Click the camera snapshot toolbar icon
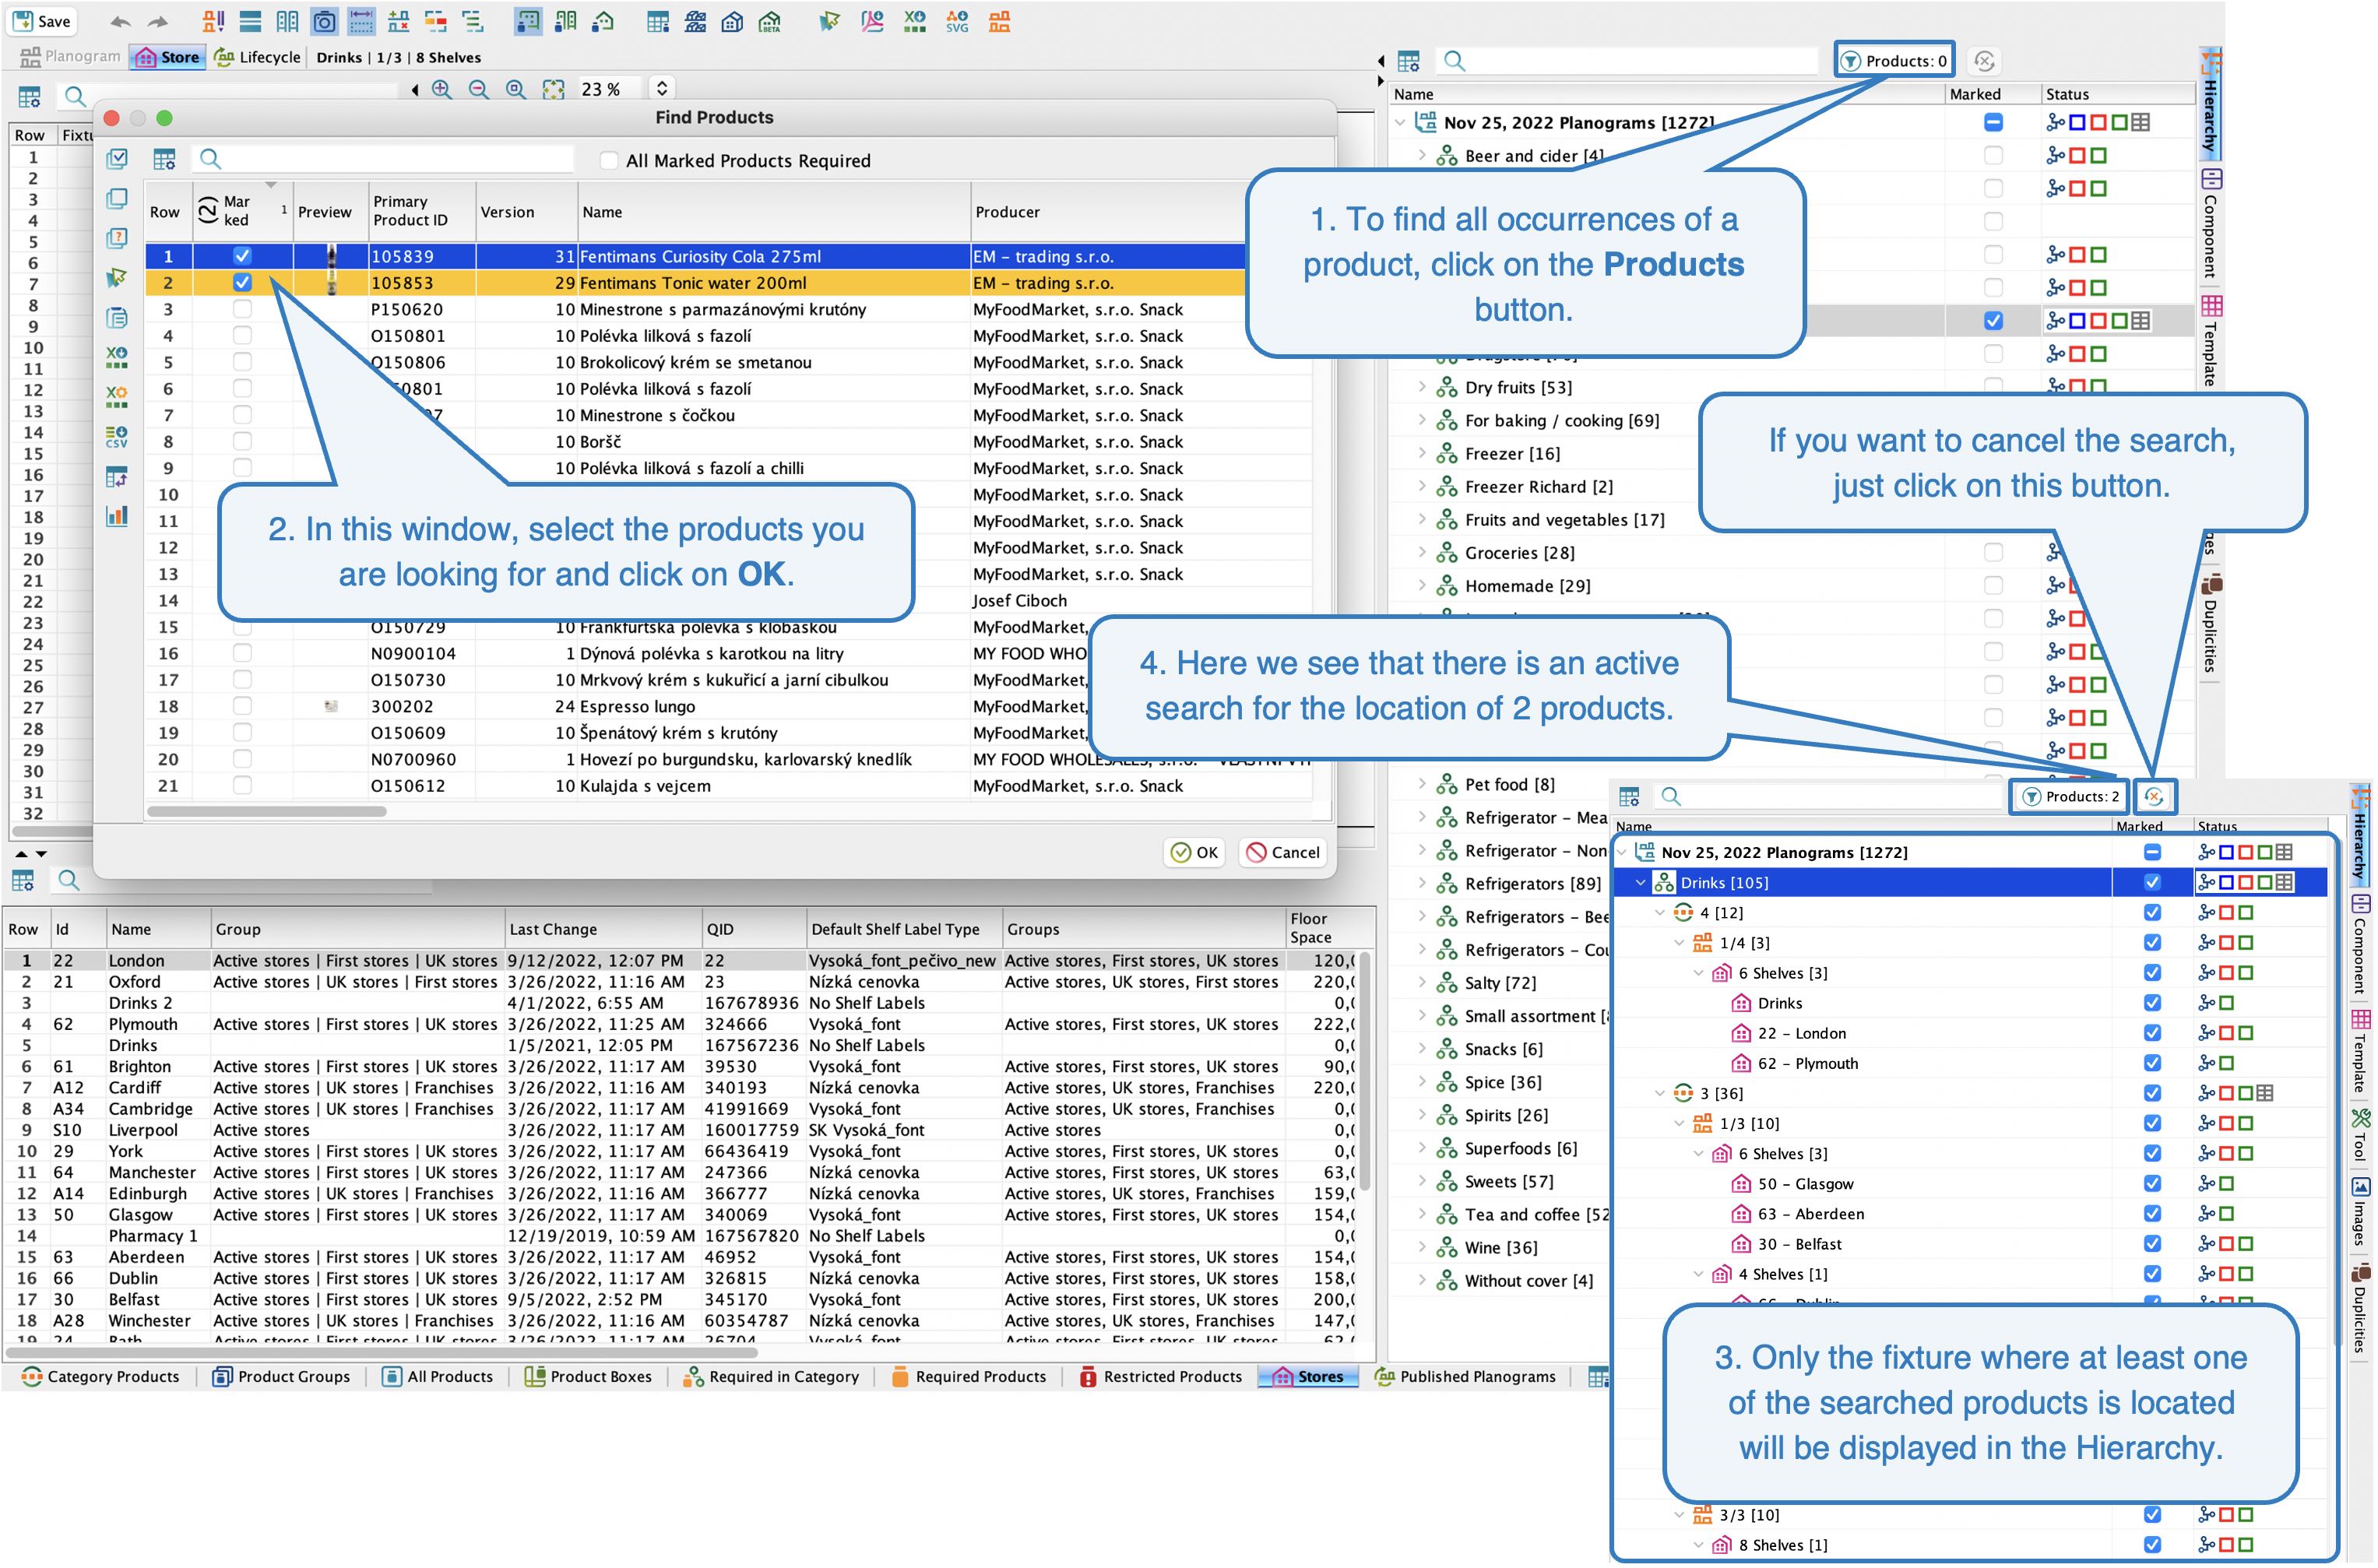The height and width of the screenshot is (1568, 2378). [324, 21]
